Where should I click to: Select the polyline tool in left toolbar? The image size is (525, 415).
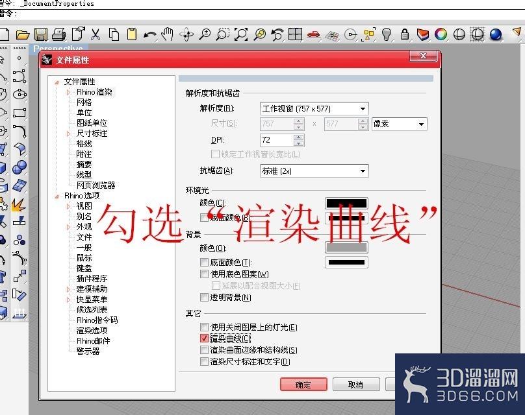point(3,77)
